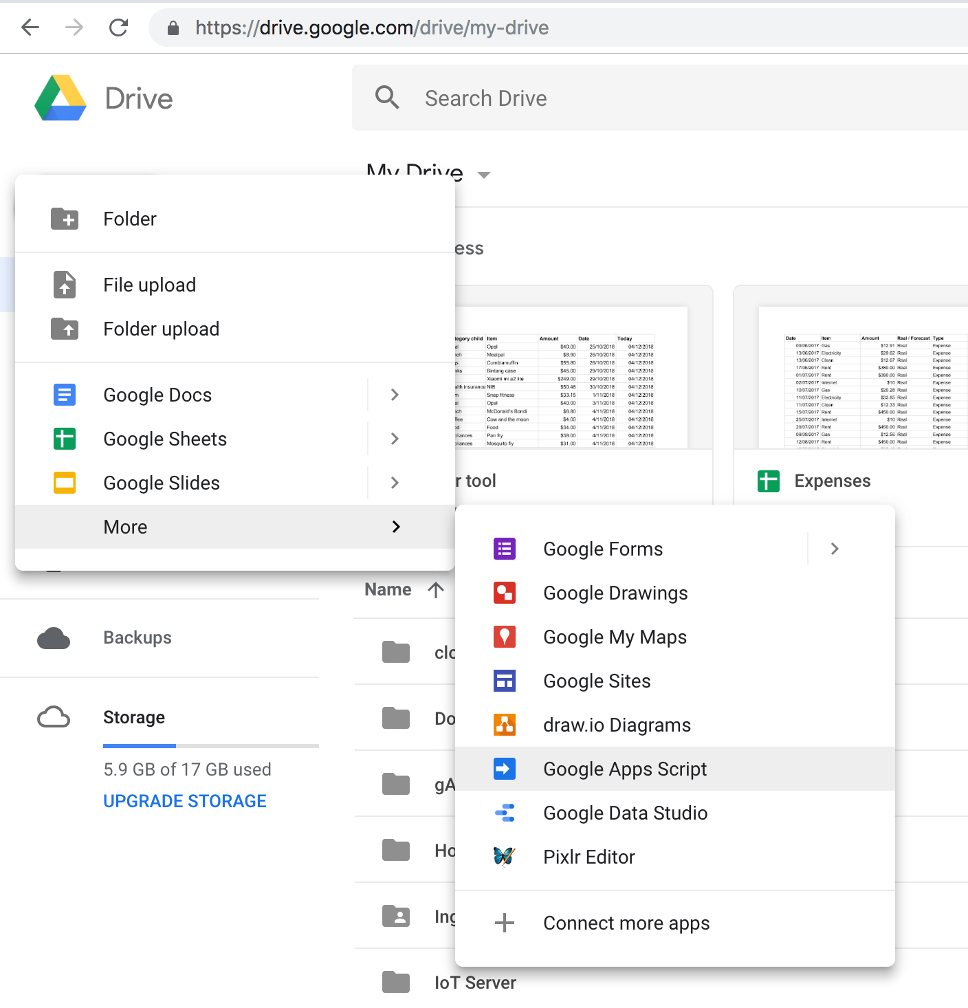Expand the Google Docs submenu arrow
The image size is (968, 1008).
pos(395,395)
